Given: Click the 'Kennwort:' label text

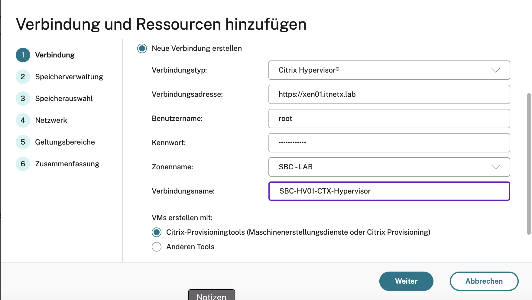Looking at the screenshot, I should tap(169, 143).
